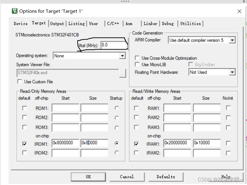The image size is (247, 185).
Task: Select the ROM2 Startup radio button
Action: tap(117, 118)
